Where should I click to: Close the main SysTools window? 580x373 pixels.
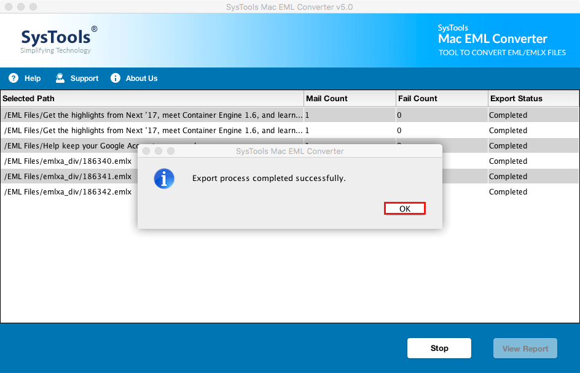coord(9,7)
